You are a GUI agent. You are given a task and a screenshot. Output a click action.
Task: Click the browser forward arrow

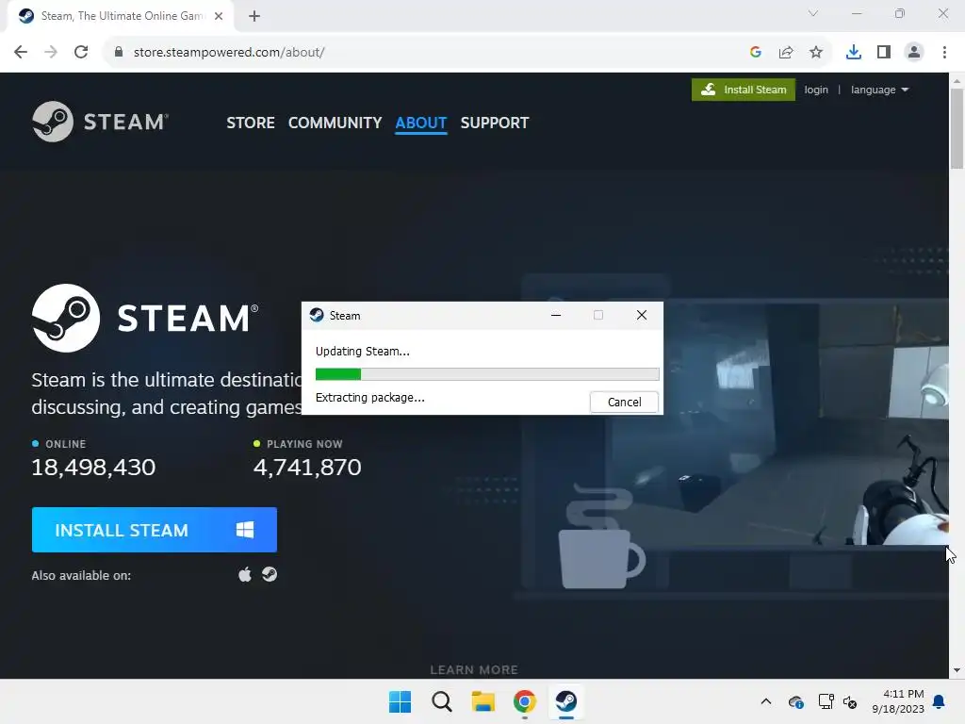pyautogui.click(x=51, y=53)
